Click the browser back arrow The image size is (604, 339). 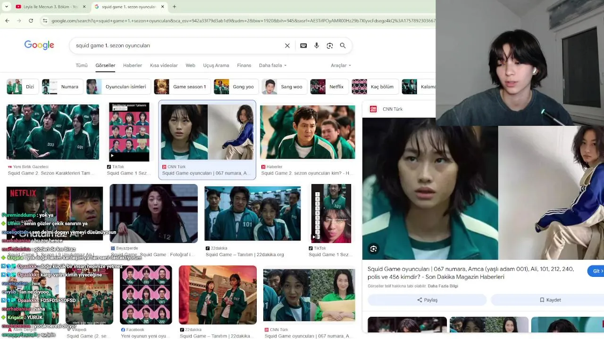click(x=7, y=21)
